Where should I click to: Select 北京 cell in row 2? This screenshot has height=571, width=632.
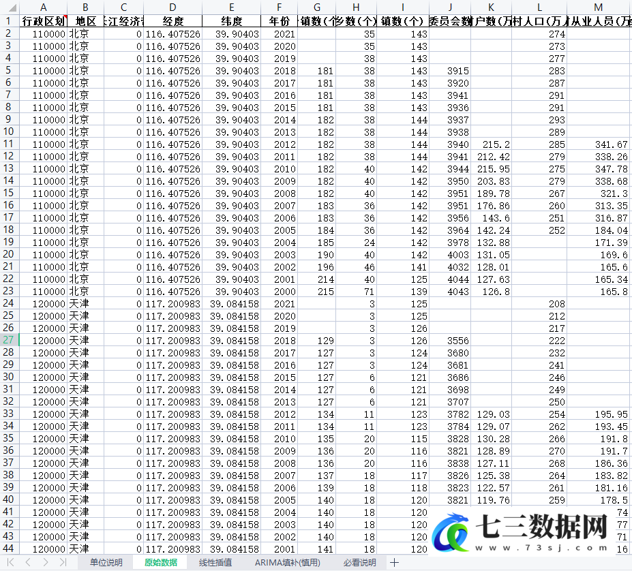85,34
